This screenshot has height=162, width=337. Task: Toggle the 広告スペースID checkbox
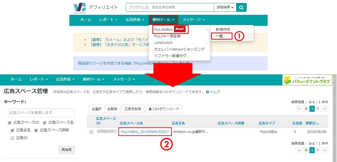coord(10,122)
